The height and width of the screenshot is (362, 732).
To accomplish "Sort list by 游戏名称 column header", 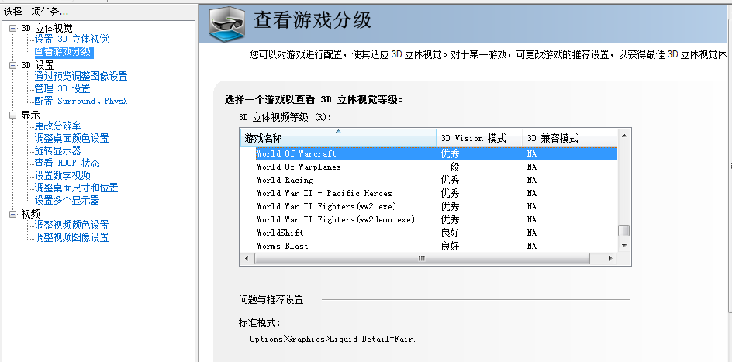I will coord(337,138).
